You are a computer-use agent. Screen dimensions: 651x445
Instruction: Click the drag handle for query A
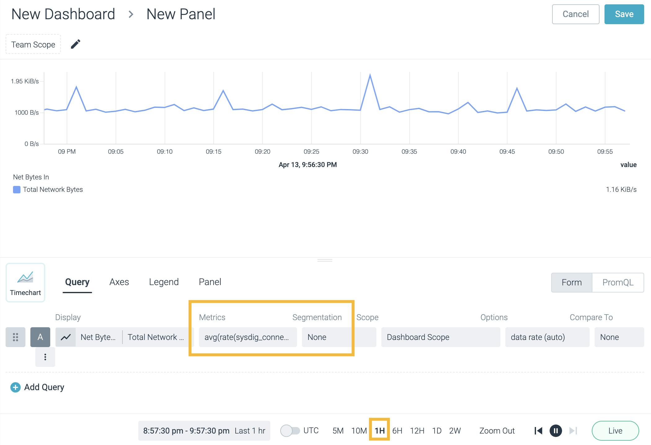pos(15,337)
